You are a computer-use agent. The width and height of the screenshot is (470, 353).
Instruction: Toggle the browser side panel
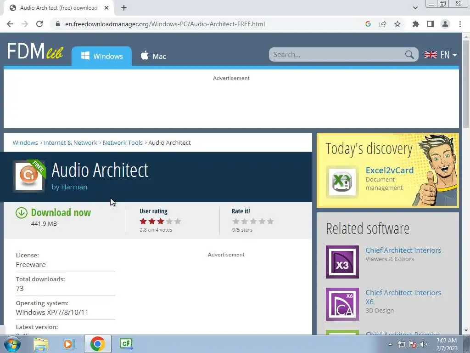tap(431, 24)
